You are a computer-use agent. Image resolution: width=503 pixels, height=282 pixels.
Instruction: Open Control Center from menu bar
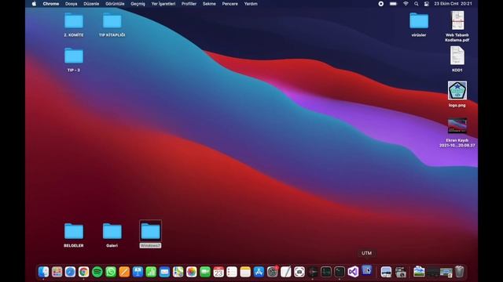pos(426,4)
